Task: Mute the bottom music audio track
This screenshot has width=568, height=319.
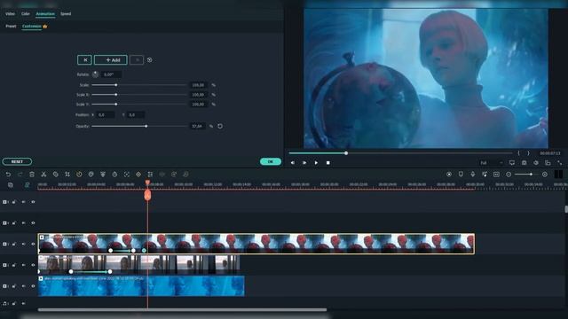Action: (x=24, y=303)
